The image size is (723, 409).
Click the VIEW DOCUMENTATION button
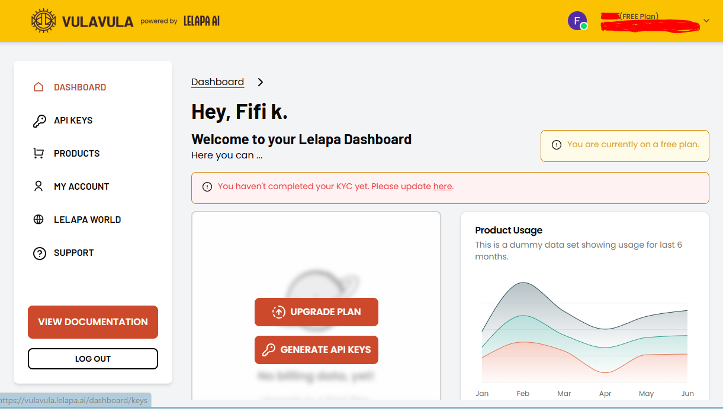(93, 322)
